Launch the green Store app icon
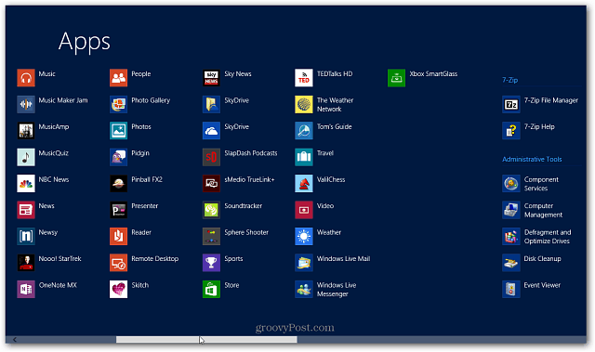595x352 pixels. coord(211,289)
